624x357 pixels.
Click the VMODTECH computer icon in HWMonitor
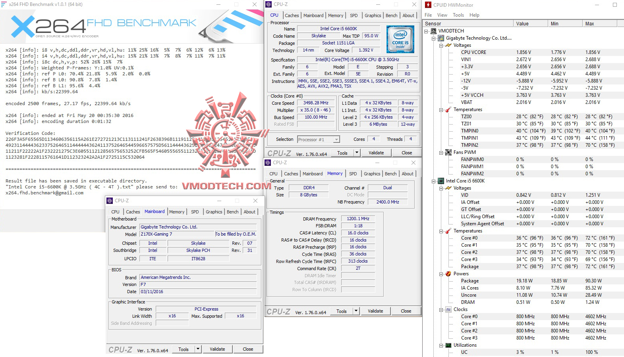point(434,31)
